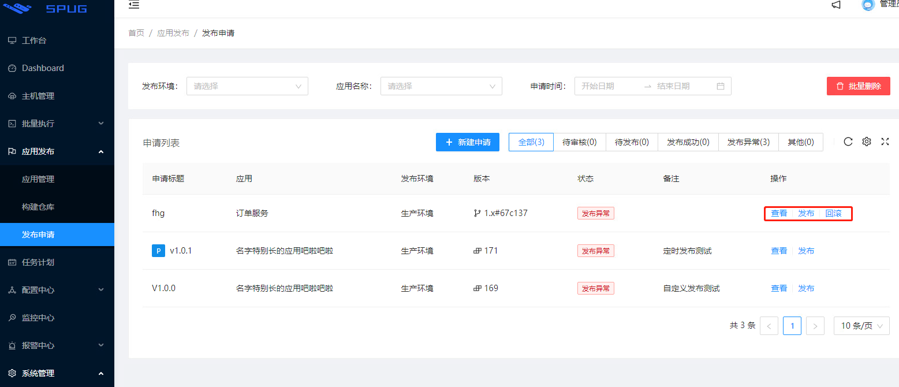Image resolution: width=899 pixels, height=387 pixels.
Task: Toggle fullscreen with the expand icon
Action: click(x=885, y=142)
